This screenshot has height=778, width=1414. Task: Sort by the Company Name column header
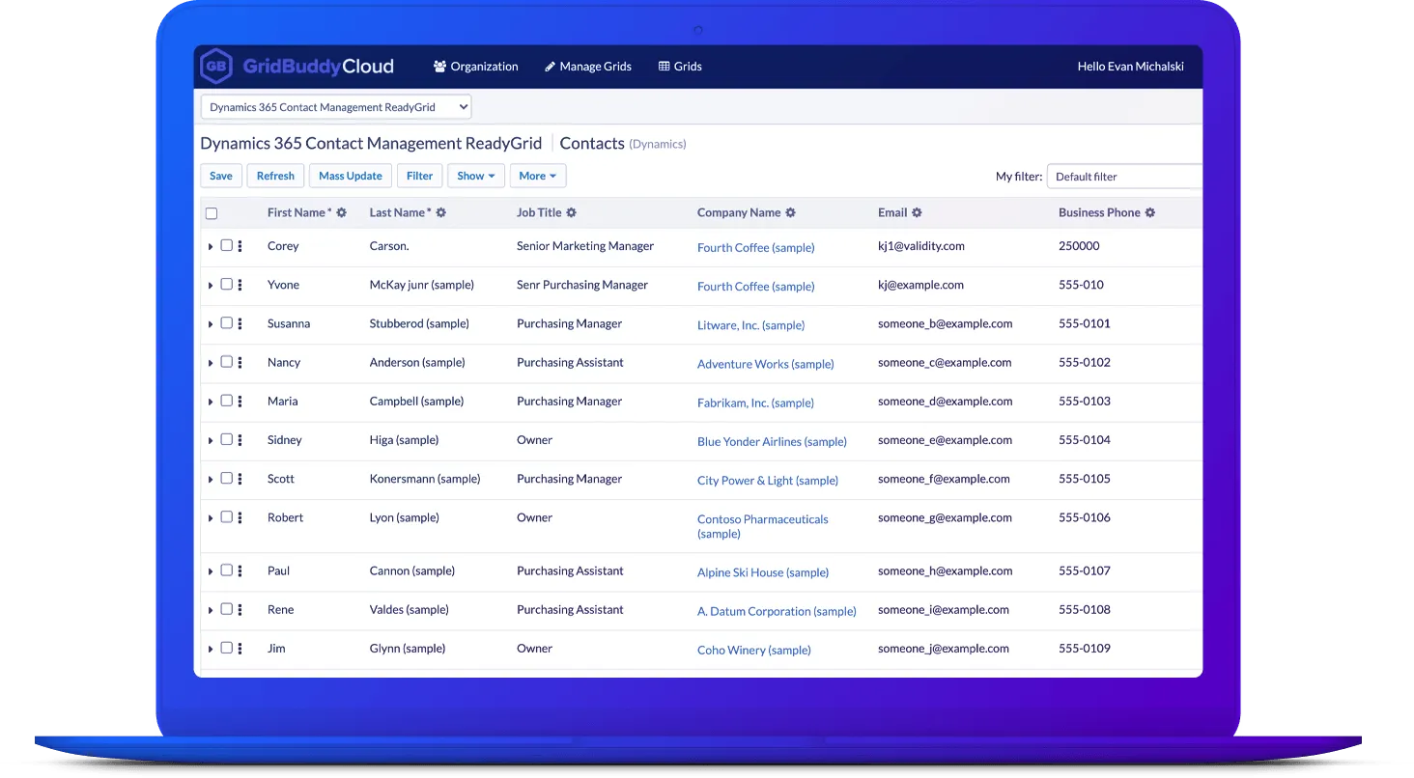(739, 212)
